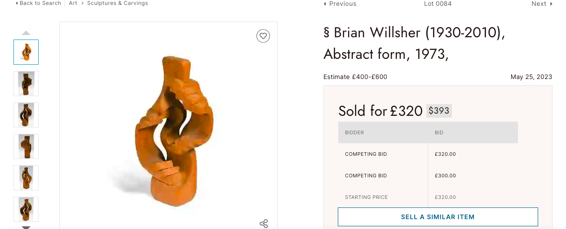
Task: Click the heart favorite icon on image
Action: 263,36
